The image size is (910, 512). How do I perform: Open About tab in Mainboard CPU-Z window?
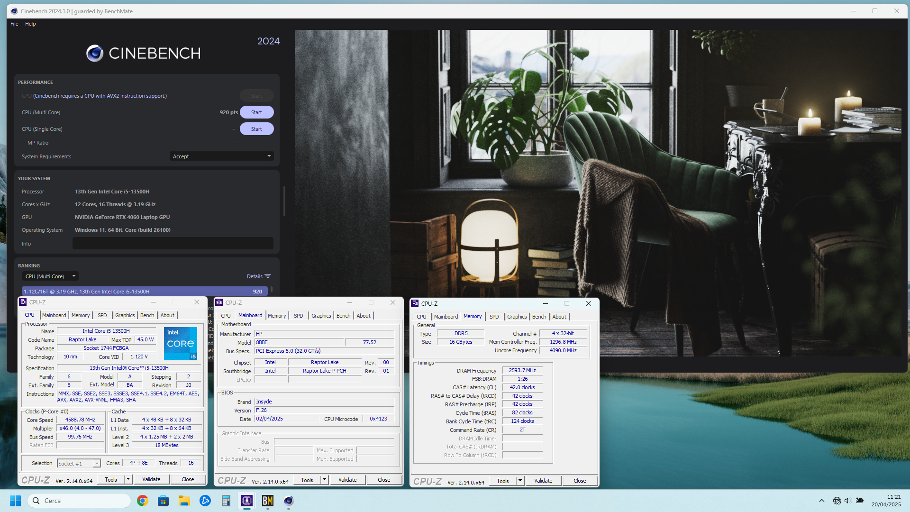(364, 316)
